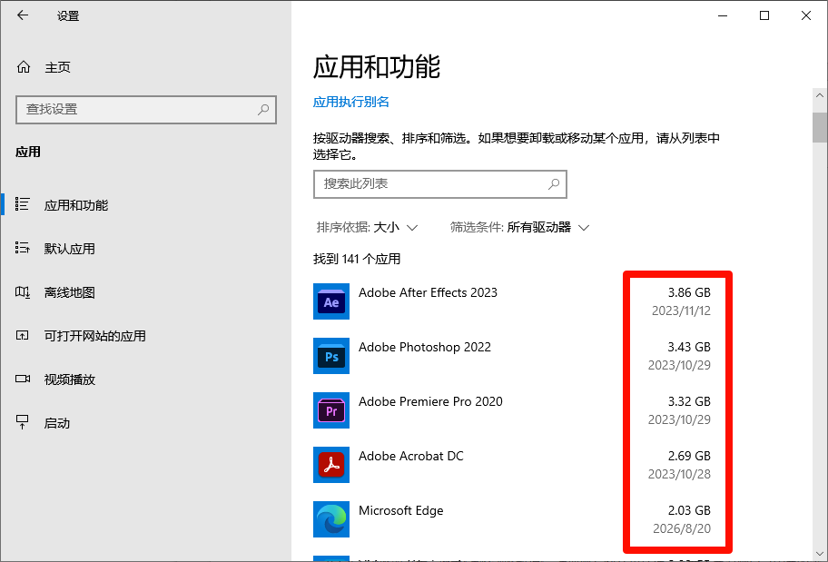
Task: Switch to 可打开网站的应用 page
Action: 146,336
